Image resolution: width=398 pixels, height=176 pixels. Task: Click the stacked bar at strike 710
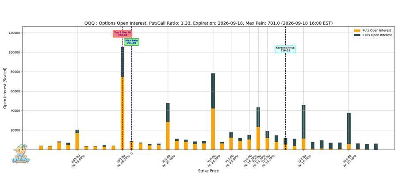click(213, 111)
